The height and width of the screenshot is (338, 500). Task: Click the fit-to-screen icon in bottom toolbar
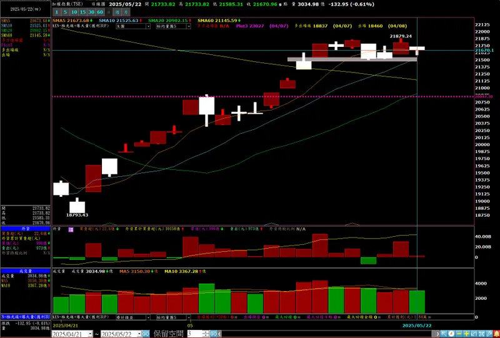(481, 334)
